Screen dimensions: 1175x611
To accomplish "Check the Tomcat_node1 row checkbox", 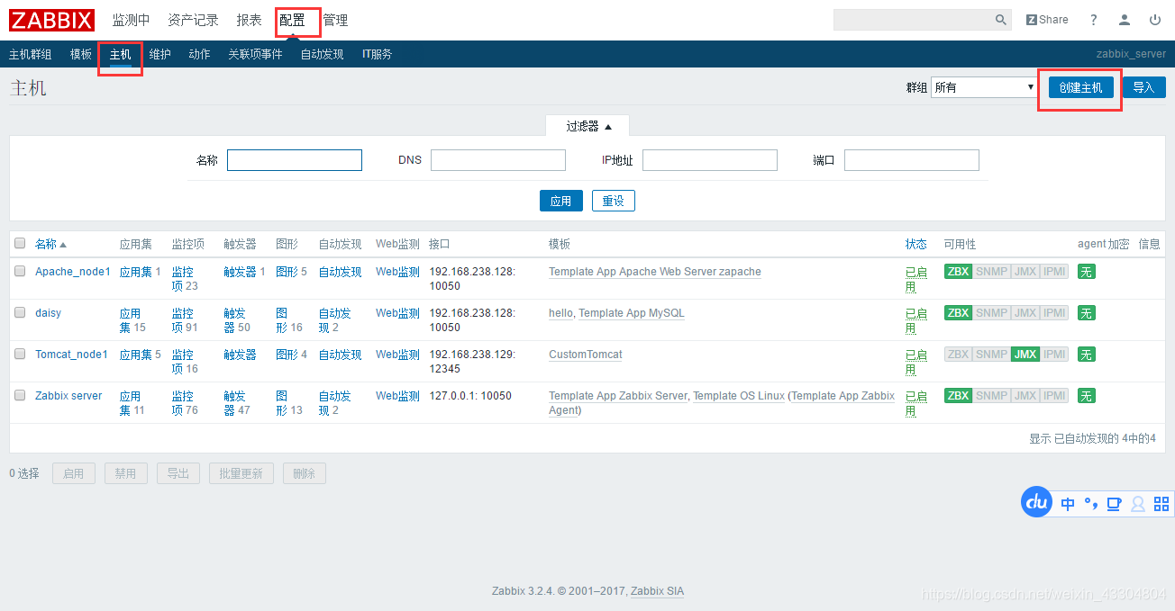I will (x=20, y=354).
